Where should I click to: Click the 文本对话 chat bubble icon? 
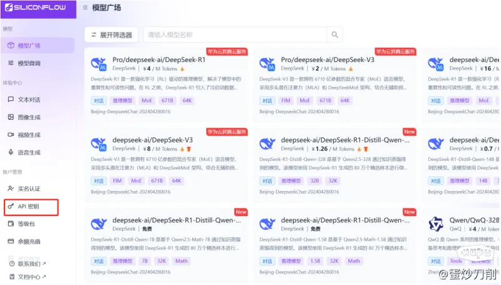tap(11, 100)
